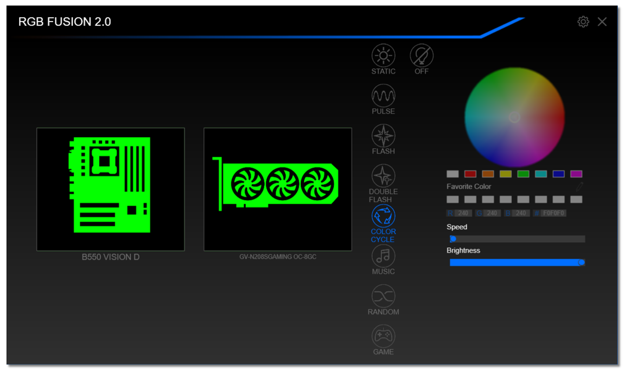Click the R value field showing 240
624x370 pixels.
463,213
